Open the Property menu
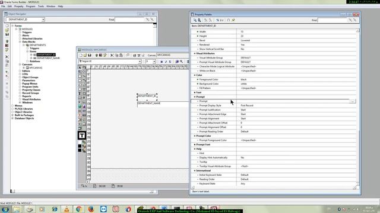 tap(19, 7)
